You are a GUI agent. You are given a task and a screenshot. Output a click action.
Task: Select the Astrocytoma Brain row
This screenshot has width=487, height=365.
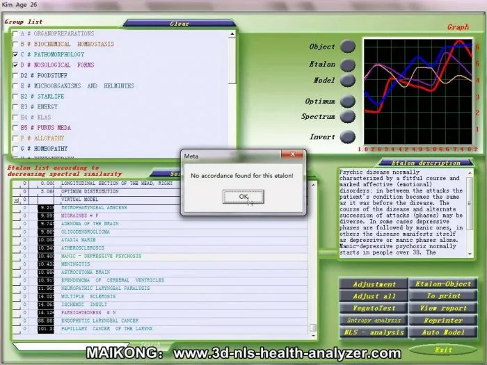[x=160, y=273]
